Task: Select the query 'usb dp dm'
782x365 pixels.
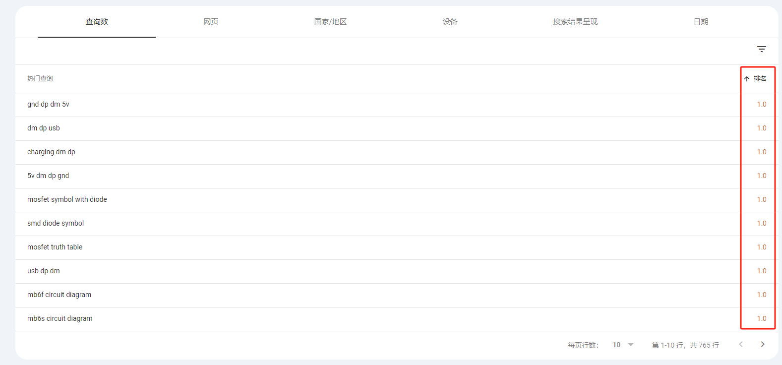Action: (x=44, y=271)
